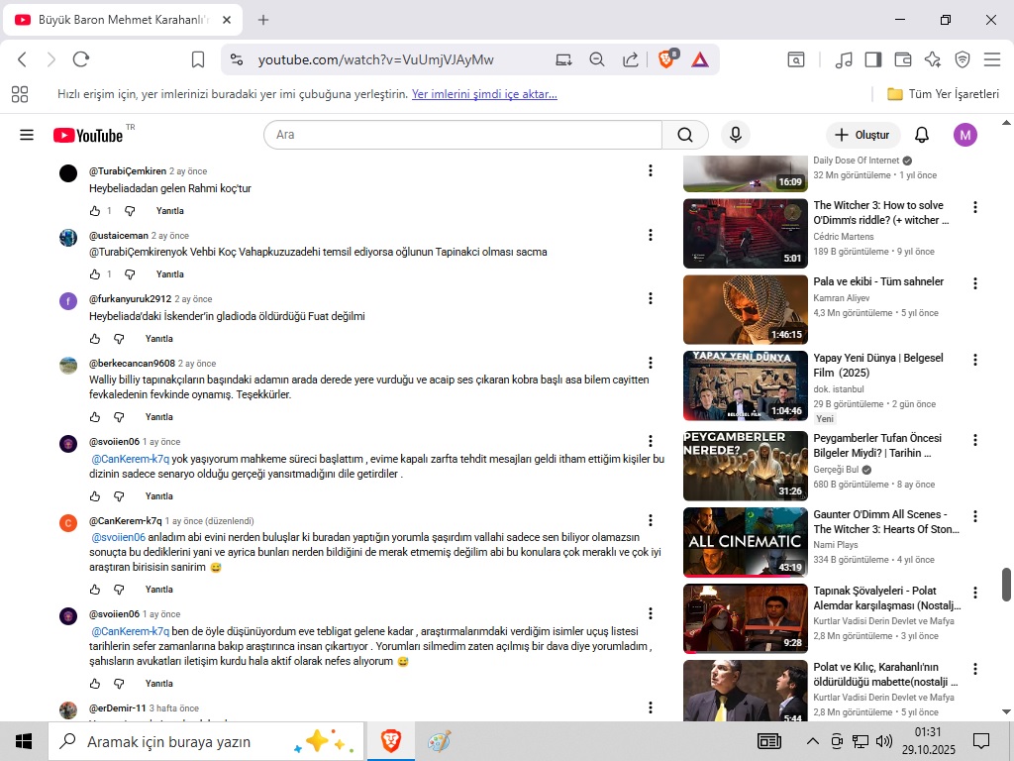Open YouTube notifications bell
Viewport: 1014px width, 761px height.
coord(922,135)
